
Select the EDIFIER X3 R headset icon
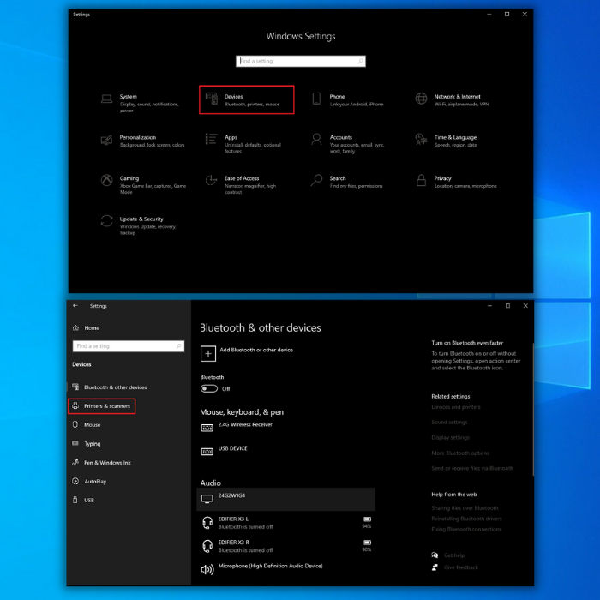coord(207,546)
